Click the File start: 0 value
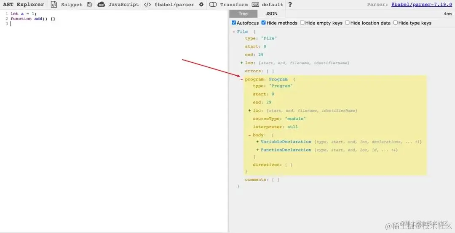Image resolution: width=455 pixels, height=233 pixels. (265, 46)
